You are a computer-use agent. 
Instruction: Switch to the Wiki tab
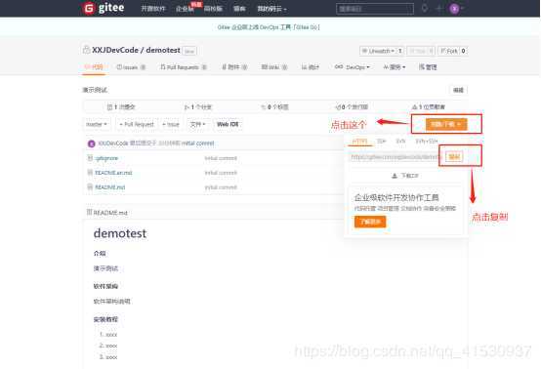[x=274, y=67]
